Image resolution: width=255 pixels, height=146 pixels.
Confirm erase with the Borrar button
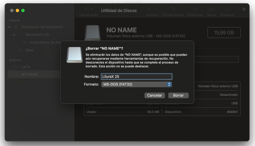178,95
